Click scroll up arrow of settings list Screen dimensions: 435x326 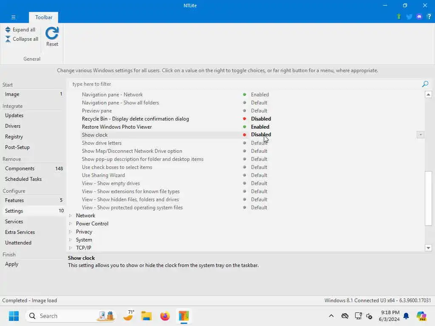click(x=428, y=95)
